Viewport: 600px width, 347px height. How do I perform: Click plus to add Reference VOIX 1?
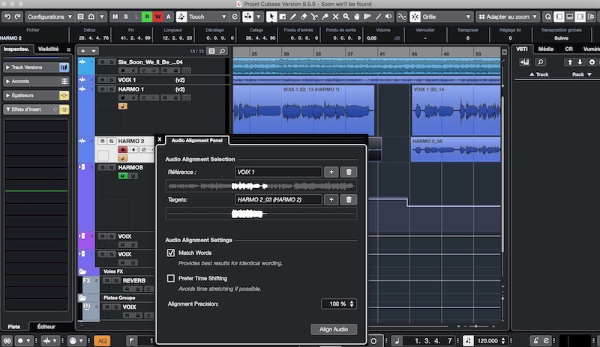coord(331,172)
